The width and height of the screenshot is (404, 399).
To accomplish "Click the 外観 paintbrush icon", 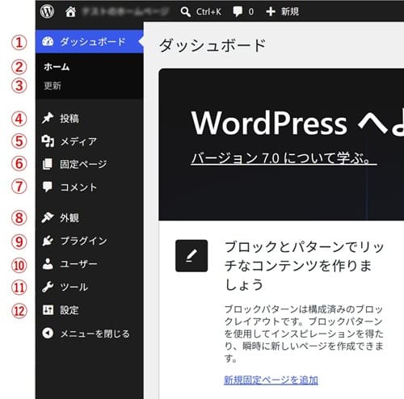I will click(48, 217).
